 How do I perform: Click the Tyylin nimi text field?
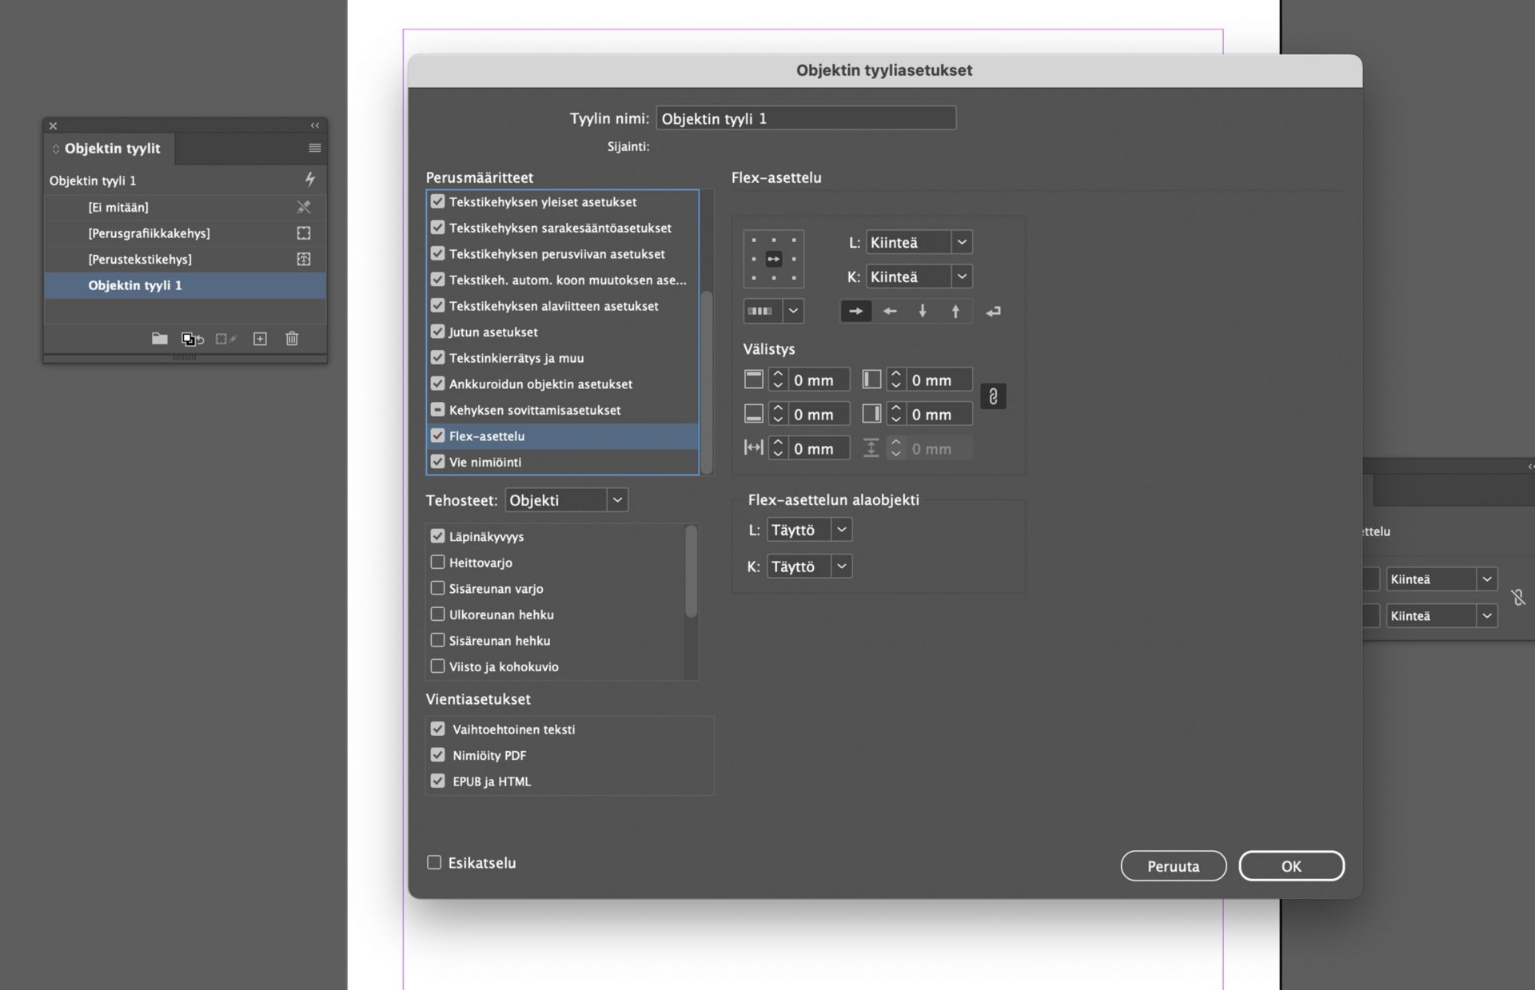tap(806, 118)
